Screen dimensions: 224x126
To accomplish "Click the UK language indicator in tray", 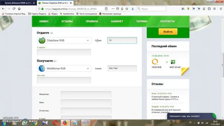I will [x=190, y=122].
